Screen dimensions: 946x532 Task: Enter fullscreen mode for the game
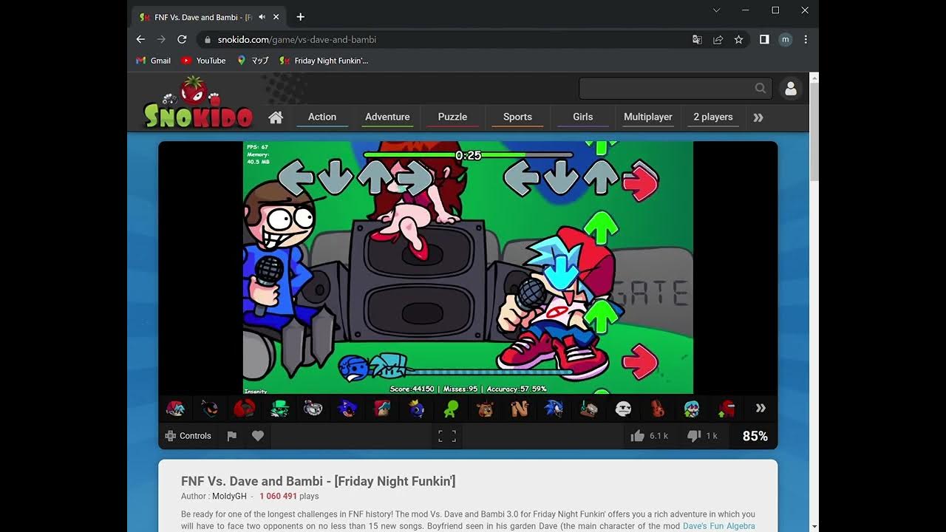tap(447, 436)
